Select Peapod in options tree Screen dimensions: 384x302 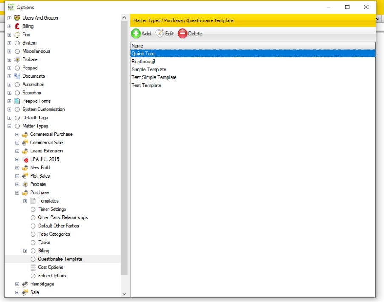click(x=30, y=68)
